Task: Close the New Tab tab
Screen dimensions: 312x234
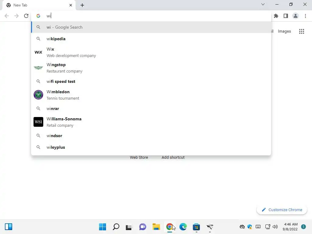Action: coord(71,5)
